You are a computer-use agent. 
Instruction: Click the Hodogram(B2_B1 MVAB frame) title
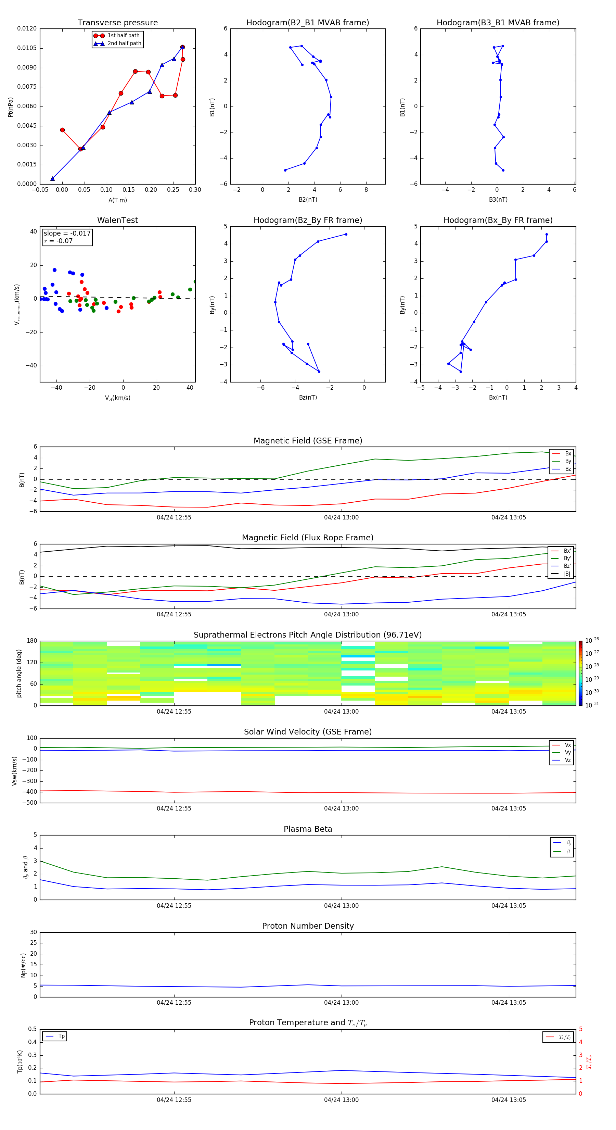point(308,23)
